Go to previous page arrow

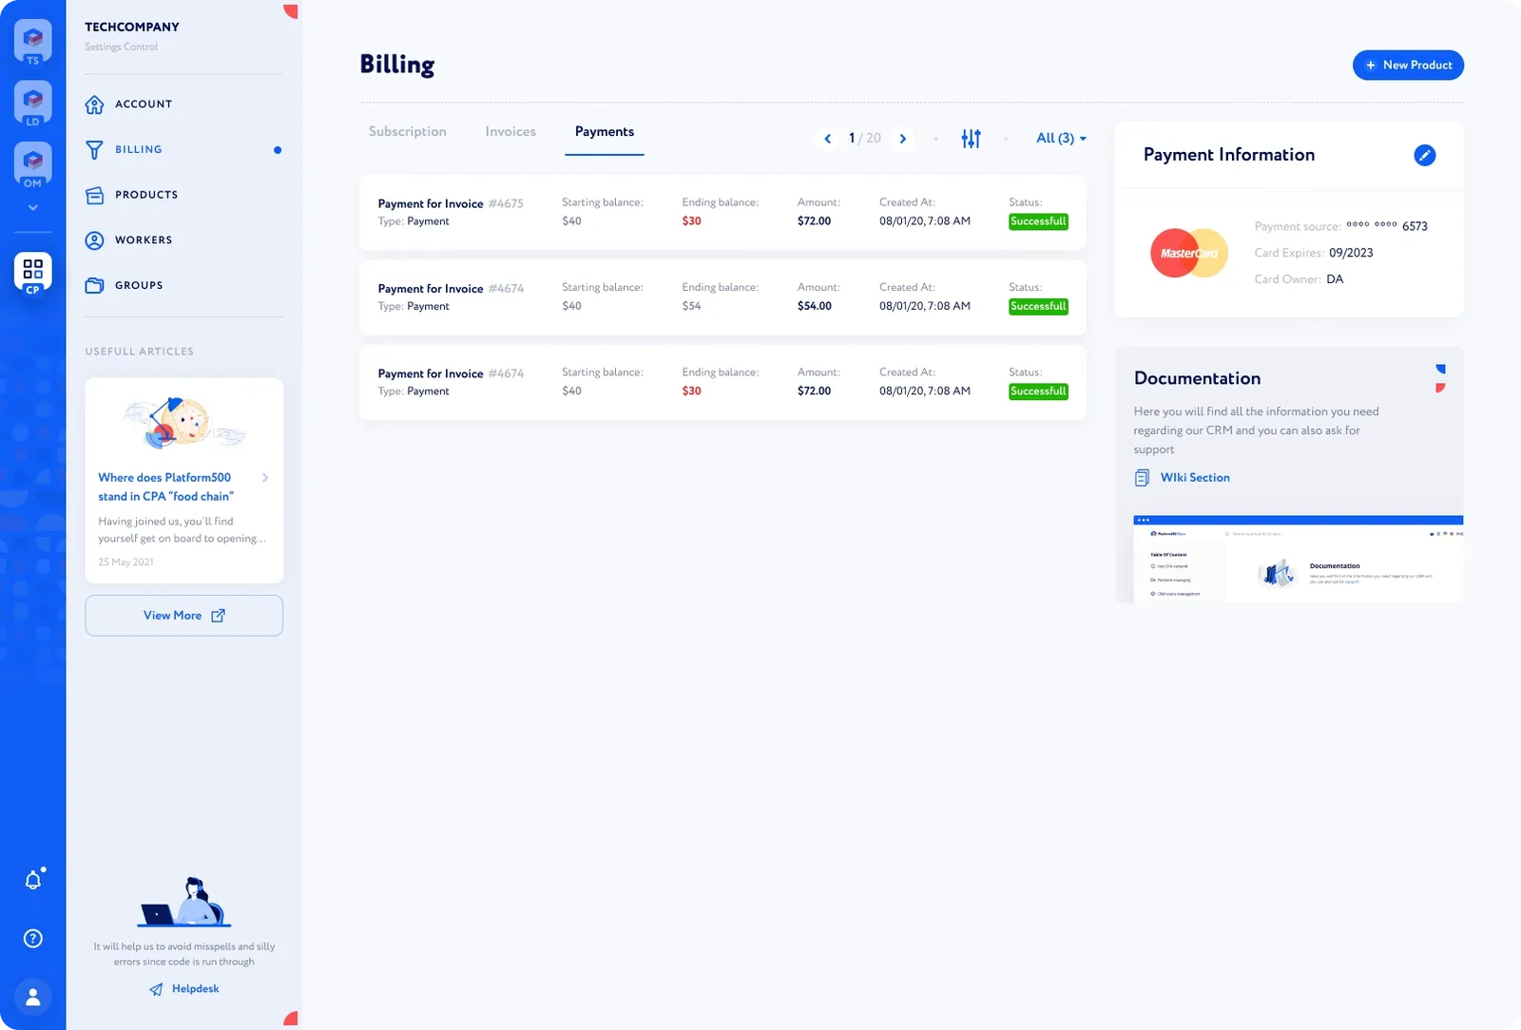pyautogui.click(x=827, y=139)
